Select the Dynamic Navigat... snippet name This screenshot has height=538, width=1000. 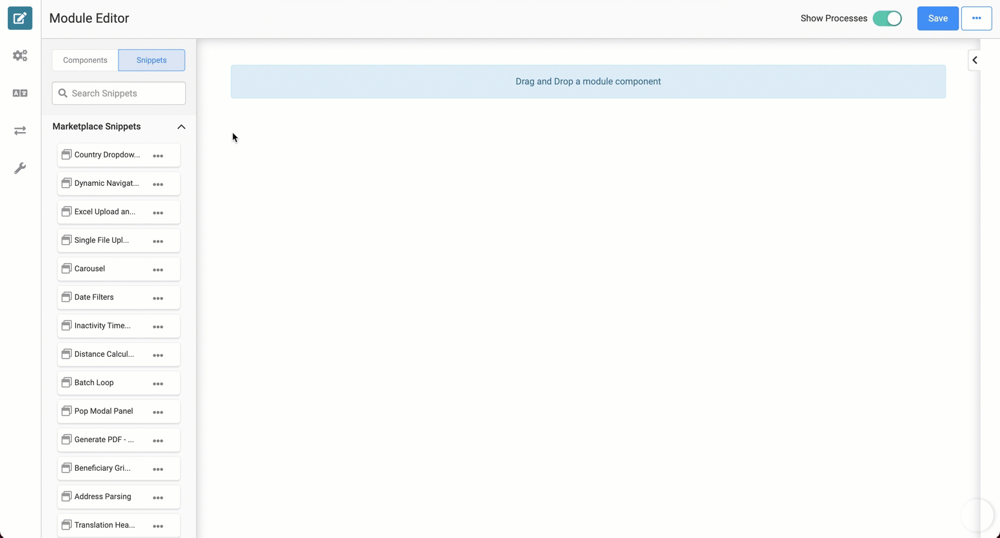(106, 183)
